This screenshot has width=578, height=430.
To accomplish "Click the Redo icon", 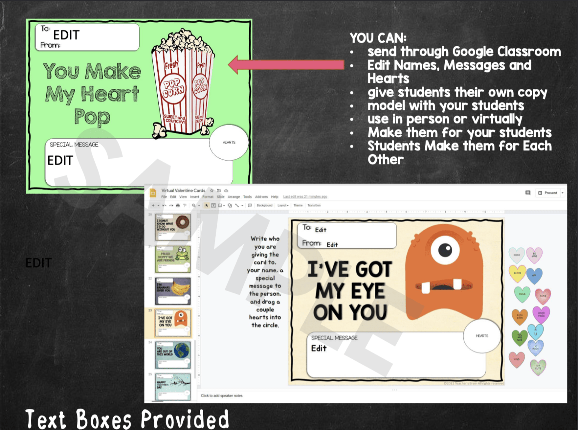I will click(x=171, y=206).
